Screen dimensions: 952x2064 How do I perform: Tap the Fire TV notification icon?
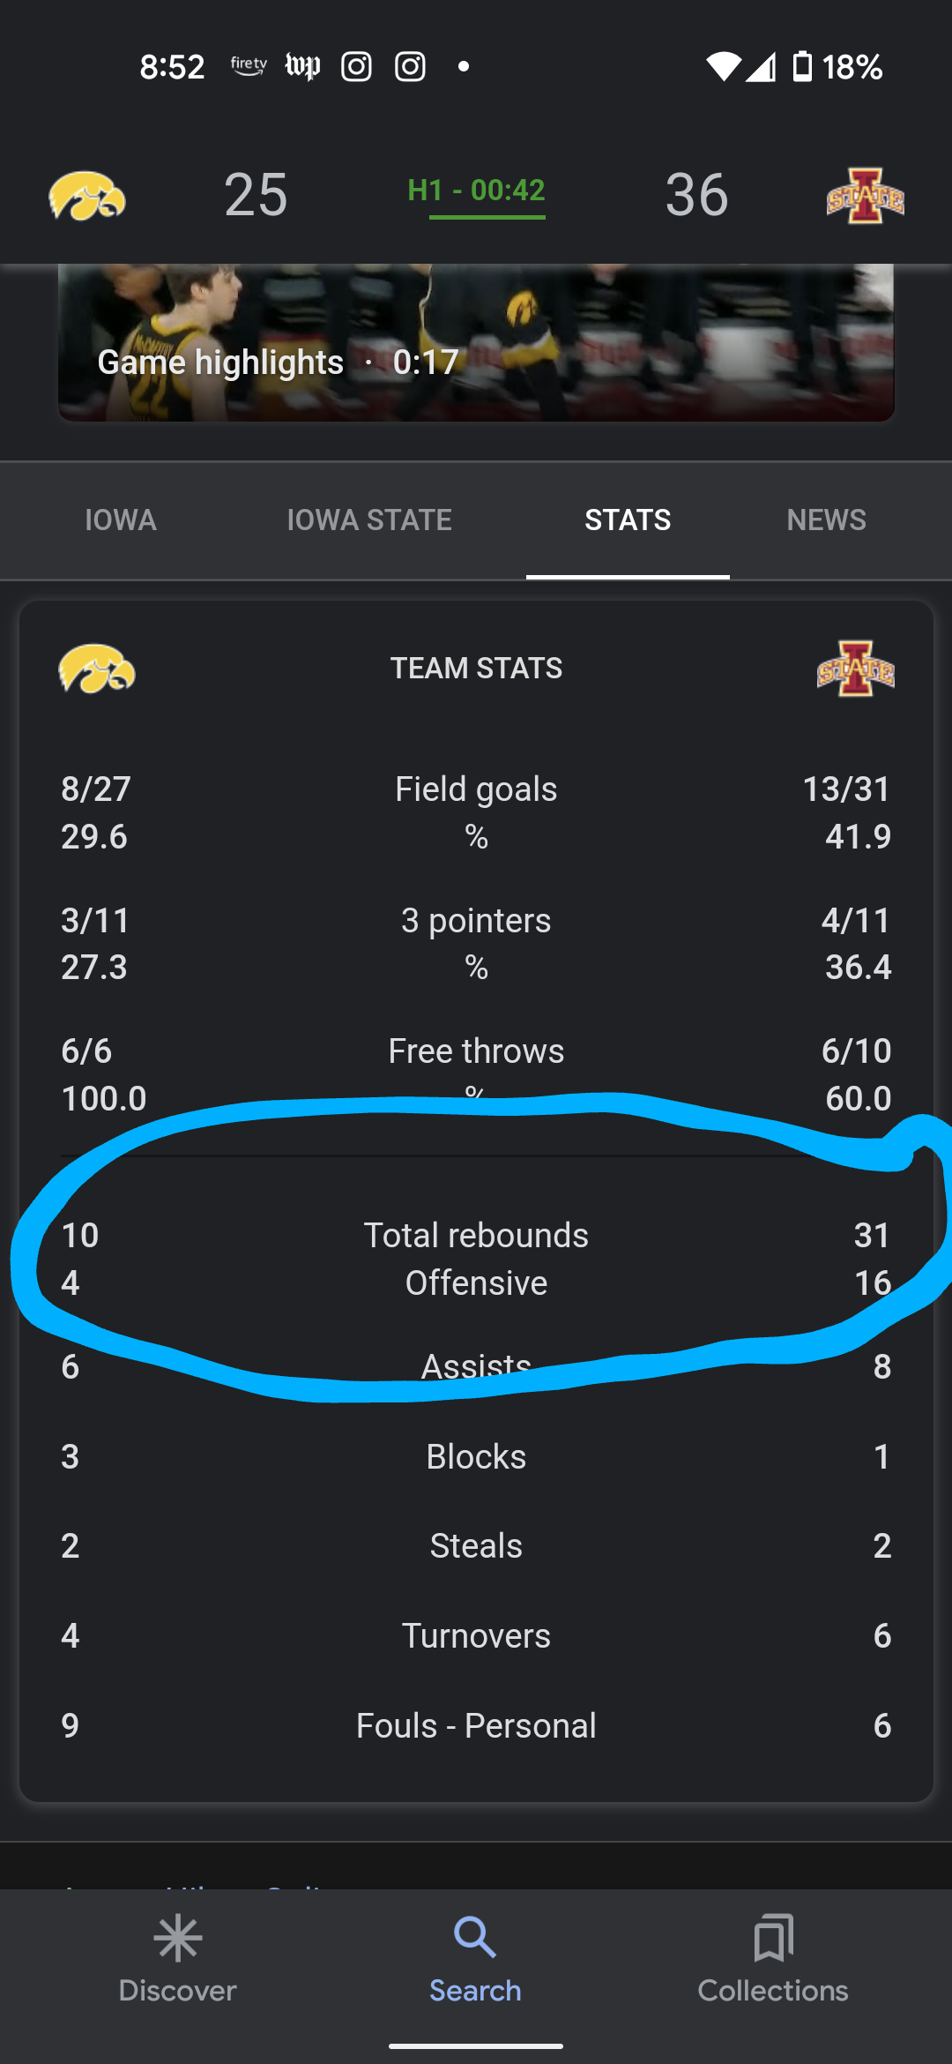[249, 66]
